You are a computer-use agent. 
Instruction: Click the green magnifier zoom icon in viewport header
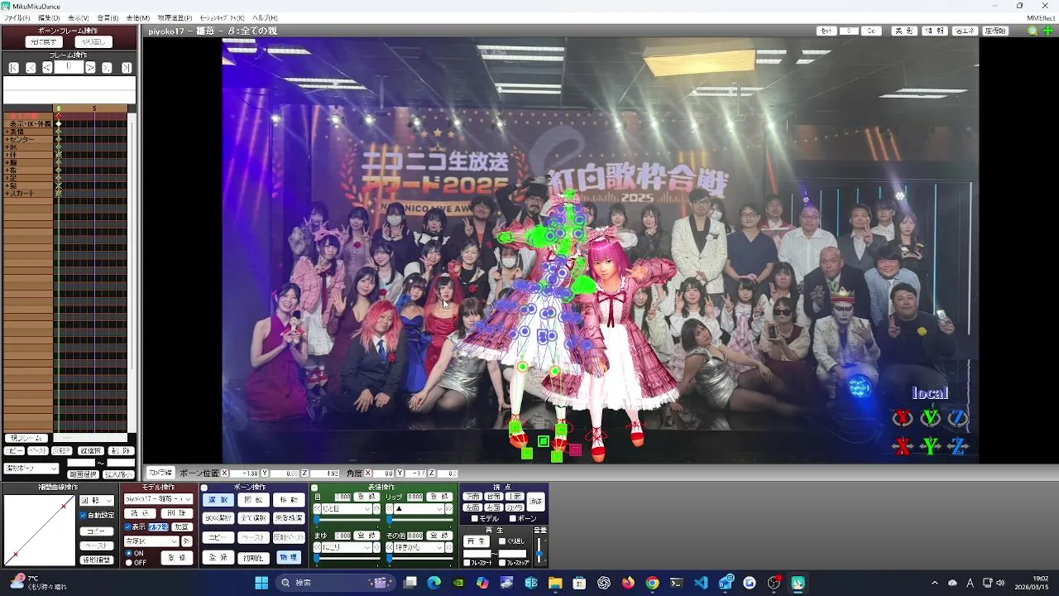[x=1033, y=31]
